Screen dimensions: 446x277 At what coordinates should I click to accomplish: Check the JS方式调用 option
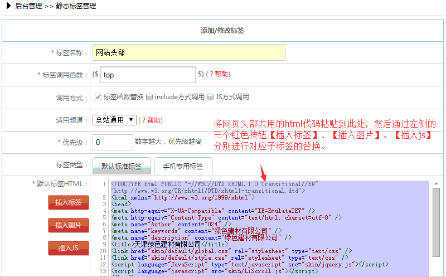(210, 97)
